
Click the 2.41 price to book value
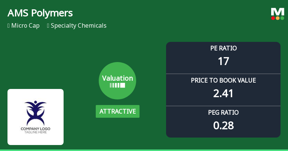tap(223, 93)
